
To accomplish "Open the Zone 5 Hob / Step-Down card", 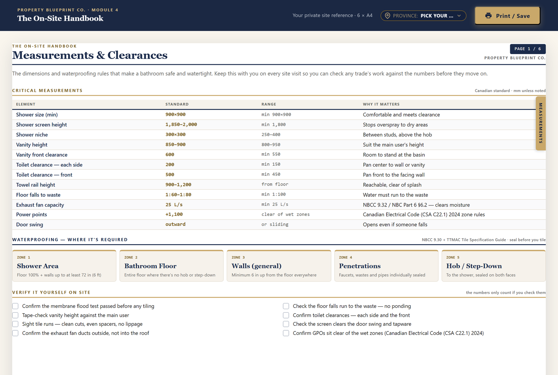I will (x=493, y=266).
